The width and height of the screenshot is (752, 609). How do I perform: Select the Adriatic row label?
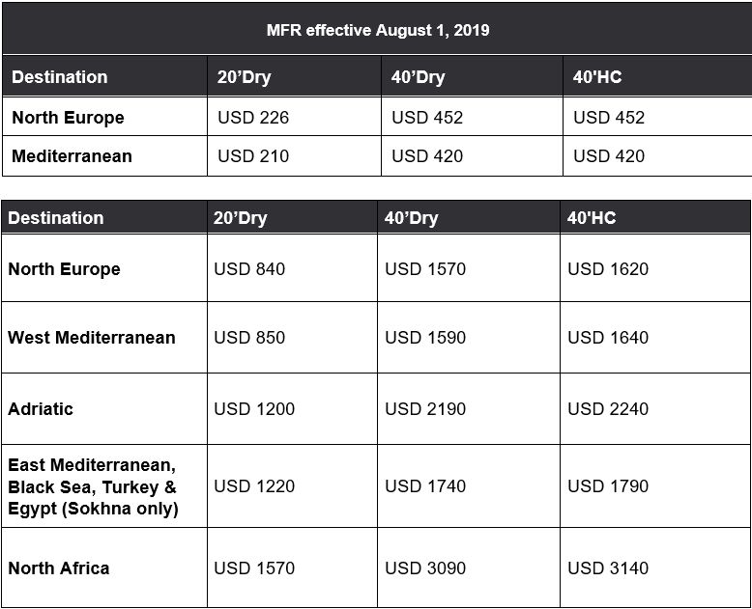tap(41, 409)
